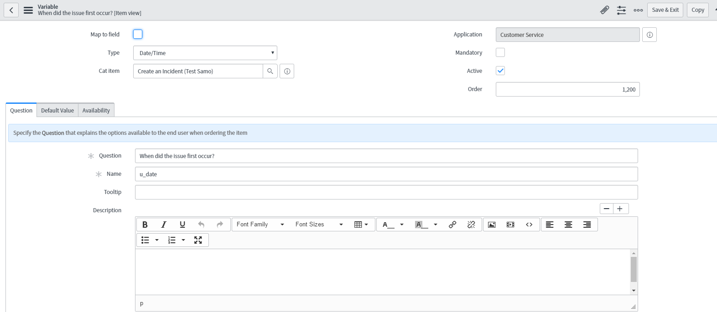Click the Italic formatting icon

pyautogui.click(x=164, y=225)
